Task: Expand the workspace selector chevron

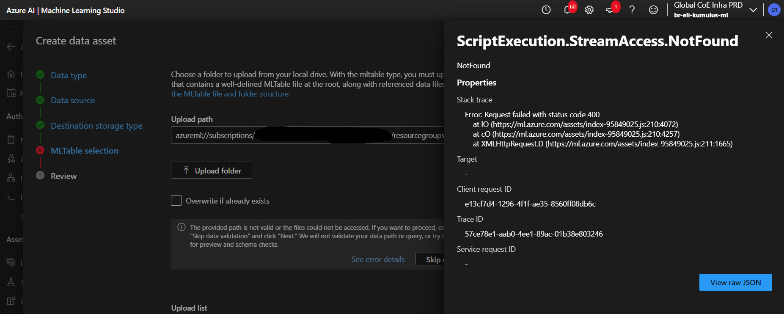Action: tap(753, 10)
